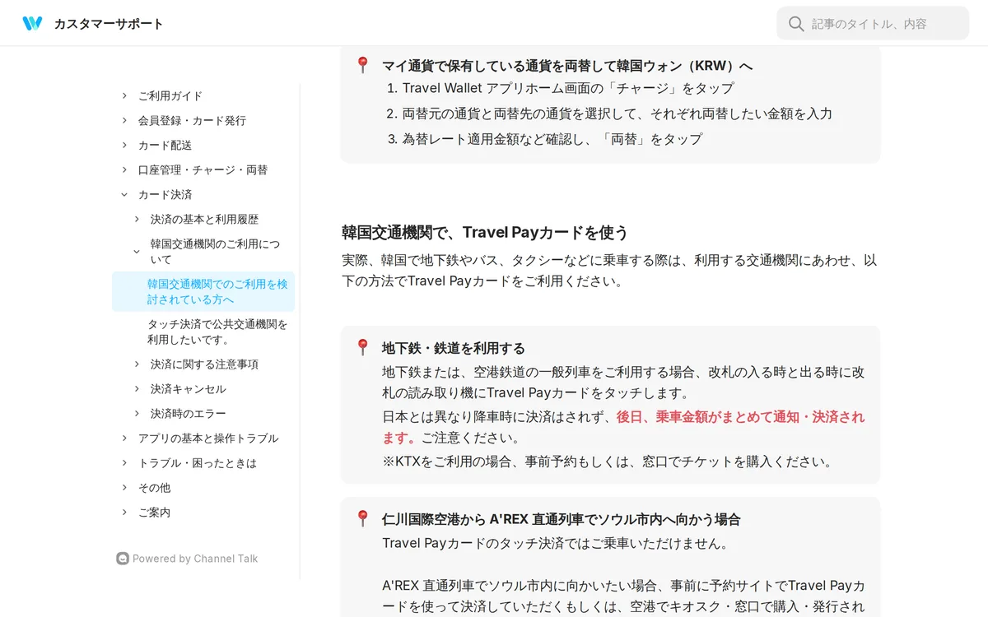Open 決済キャンセル subsection
988x617 pixels.
[188, 388]
